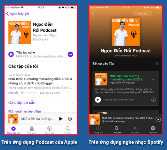Click Wi-Fi icon in Spotify status bar
Screen dimensions: 167x150
click(x=107, y=8)
